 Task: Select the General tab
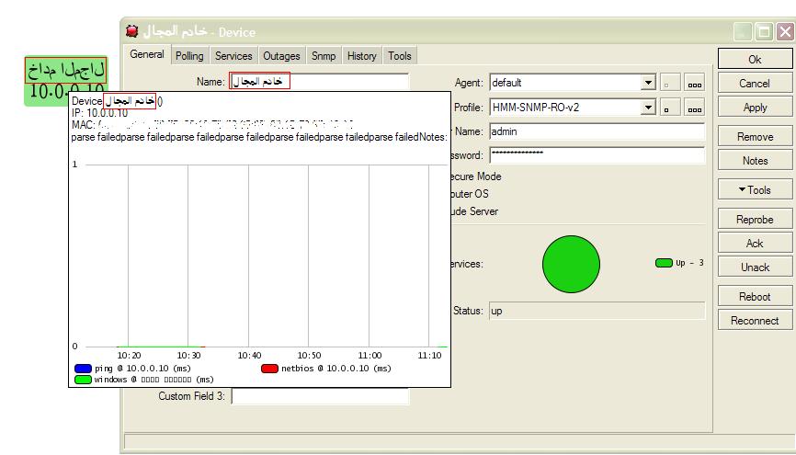point(147,54)
